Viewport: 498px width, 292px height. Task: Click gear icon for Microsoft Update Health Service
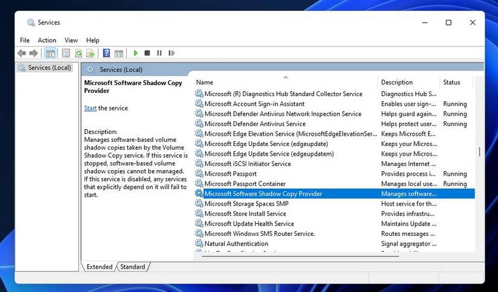pyautogui.click(x=199, y=224)
